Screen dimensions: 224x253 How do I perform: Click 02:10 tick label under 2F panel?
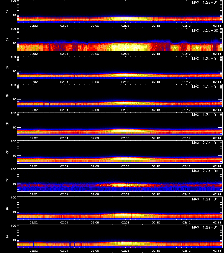[156, 54]
